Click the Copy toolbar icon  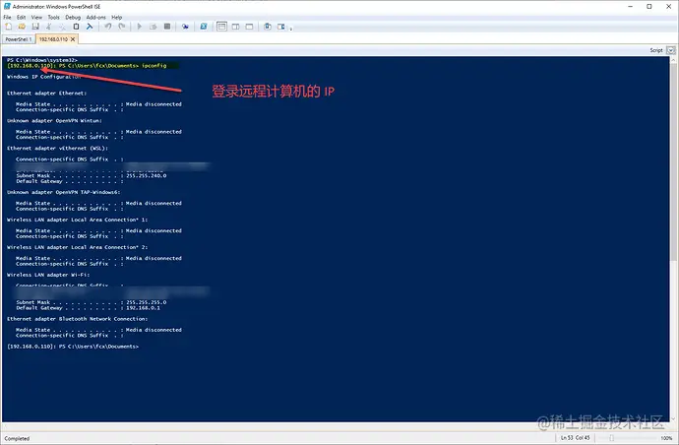(x=62, y=27)
